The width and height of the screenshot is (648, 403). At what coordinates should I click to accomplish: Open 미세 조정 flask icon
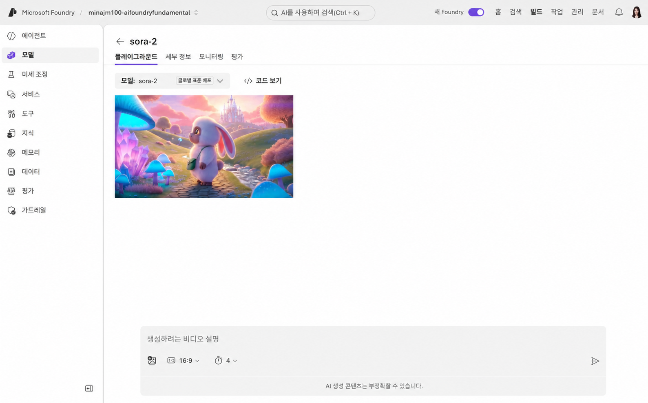coord(11,74)
